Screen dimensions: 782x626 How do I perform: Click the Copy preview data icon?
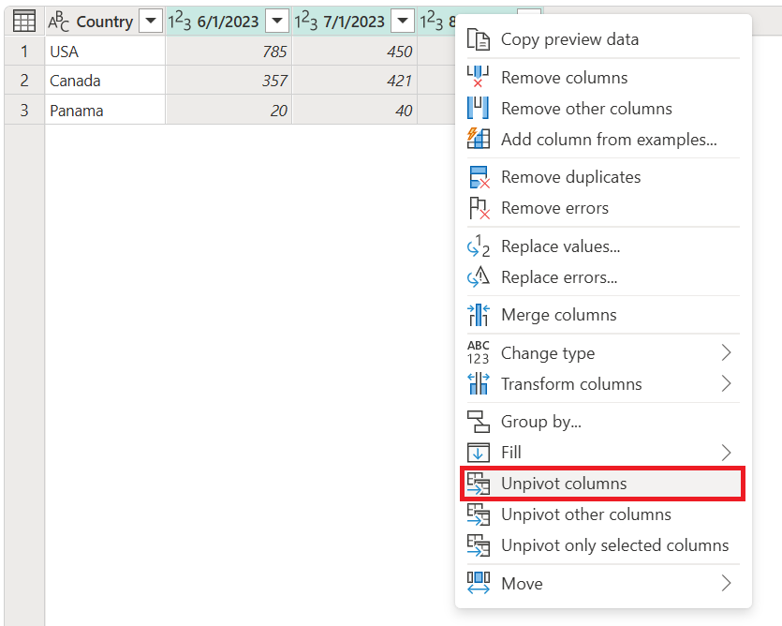[x=479, y=39]
